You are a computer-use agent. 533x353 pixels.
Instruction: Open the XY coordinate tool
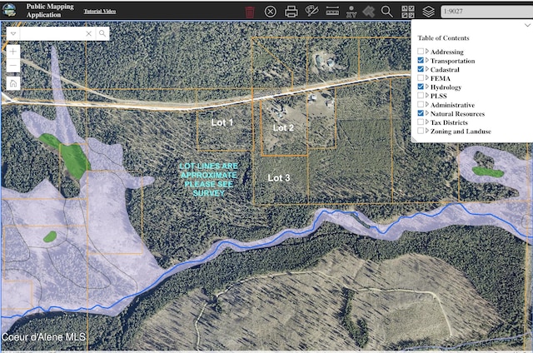tap(351, 12)
